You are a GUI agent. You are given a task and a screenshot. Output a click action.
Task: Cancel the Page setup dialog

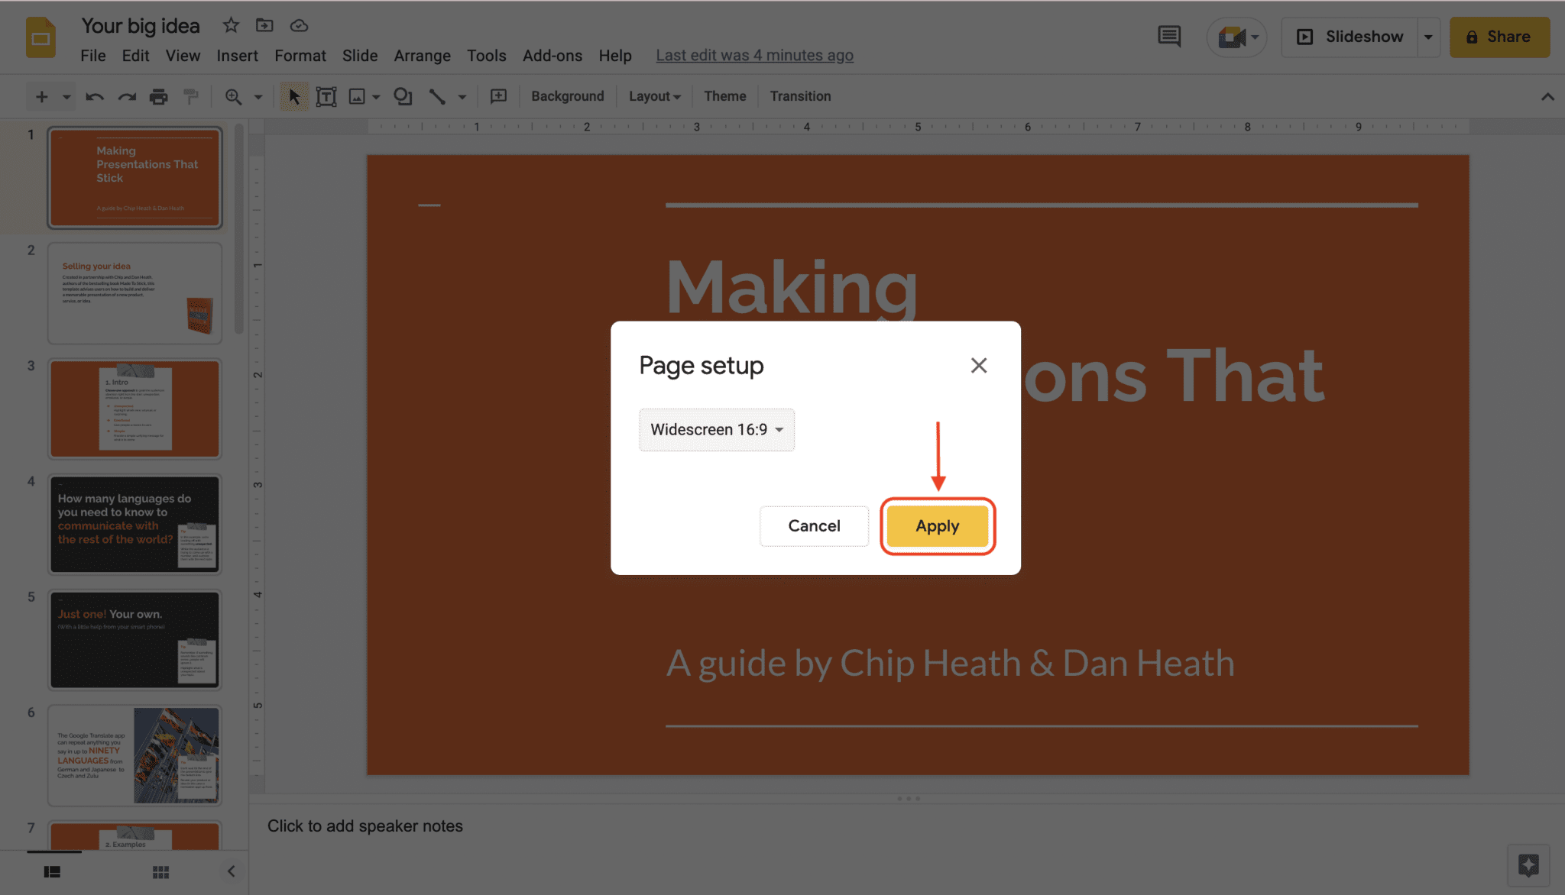coord(812,525)
